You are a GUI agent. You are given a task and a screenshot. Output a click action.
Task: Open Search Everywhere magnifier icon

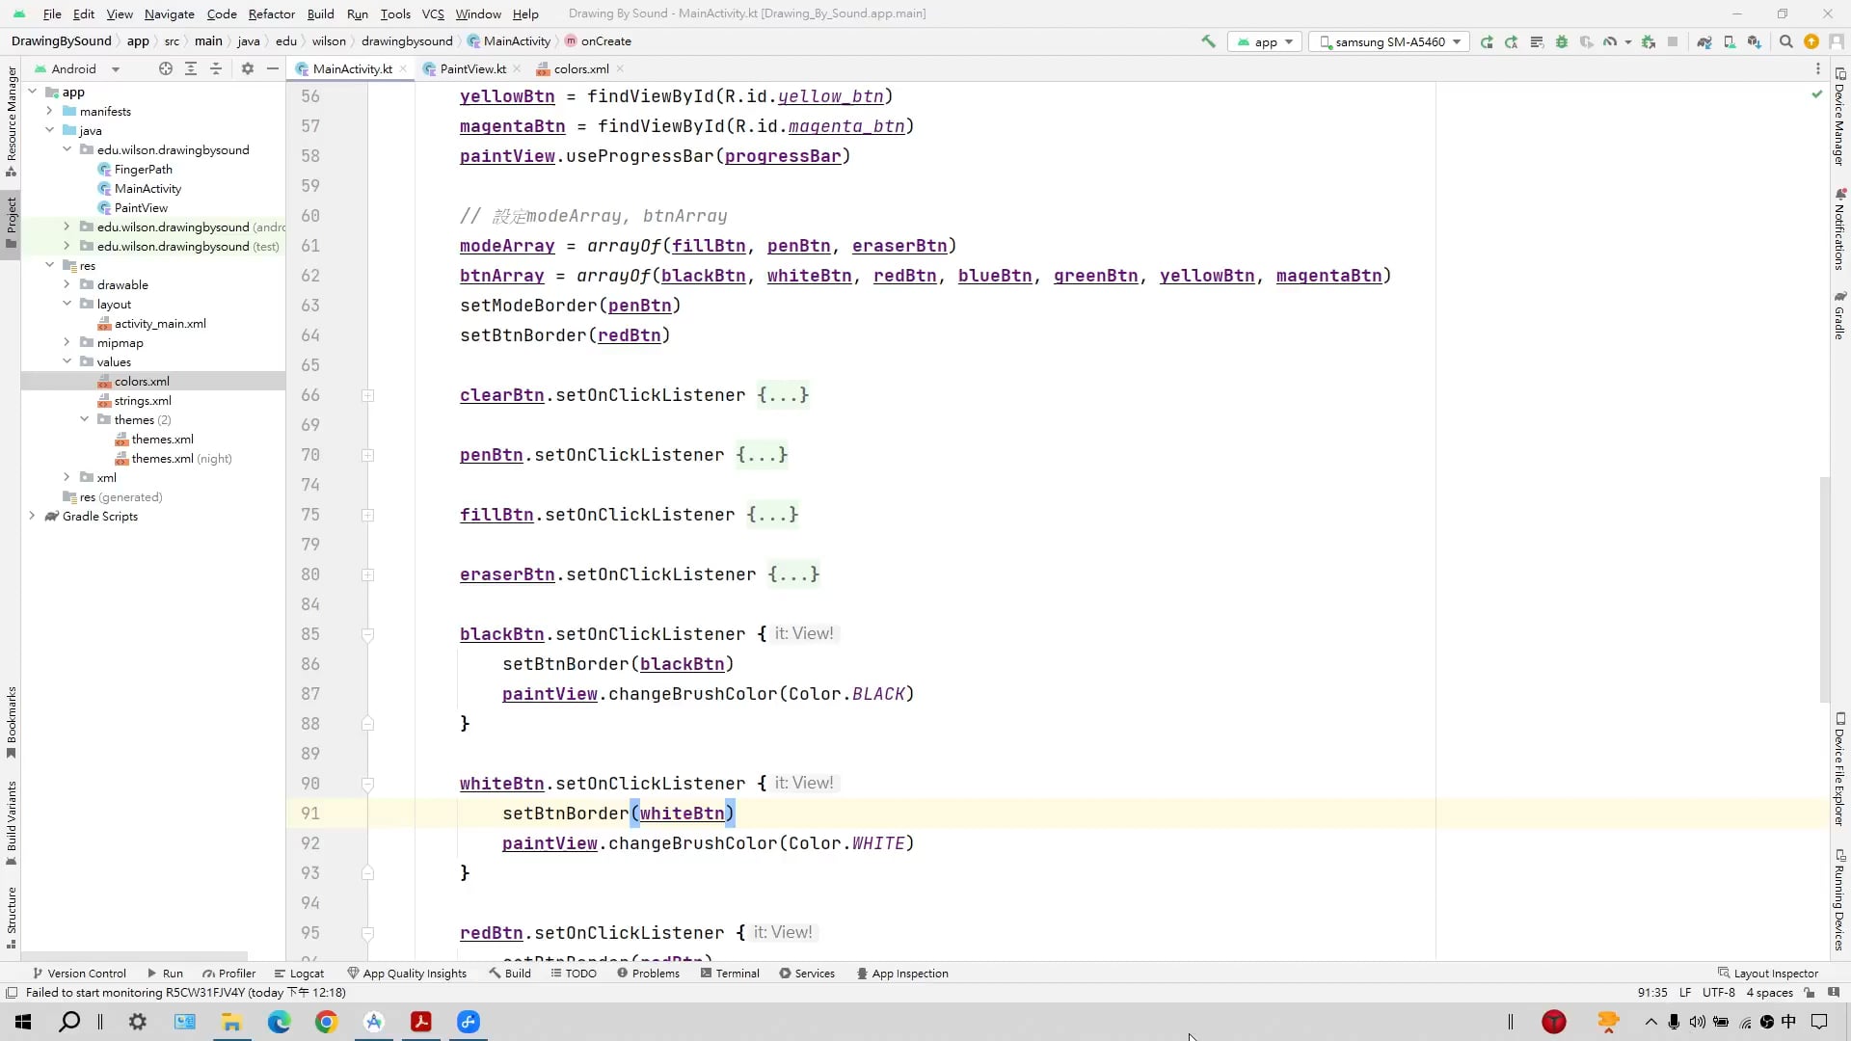1785,41
